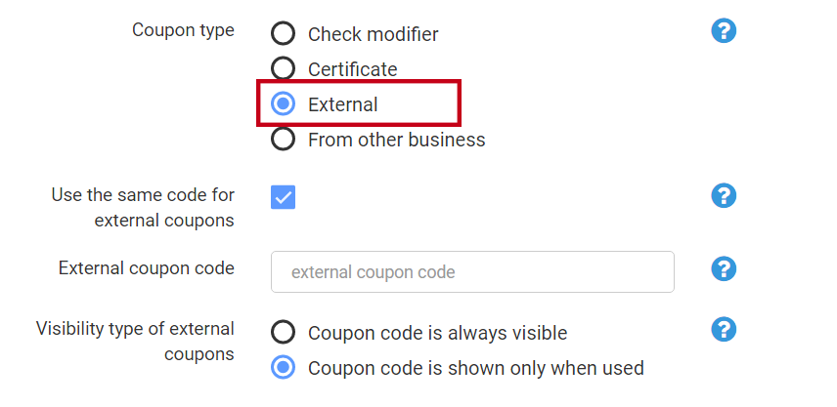Click the external coupon code input field
Image resolution: width=837 pixels, height=407 pixels.
[472, 272]
